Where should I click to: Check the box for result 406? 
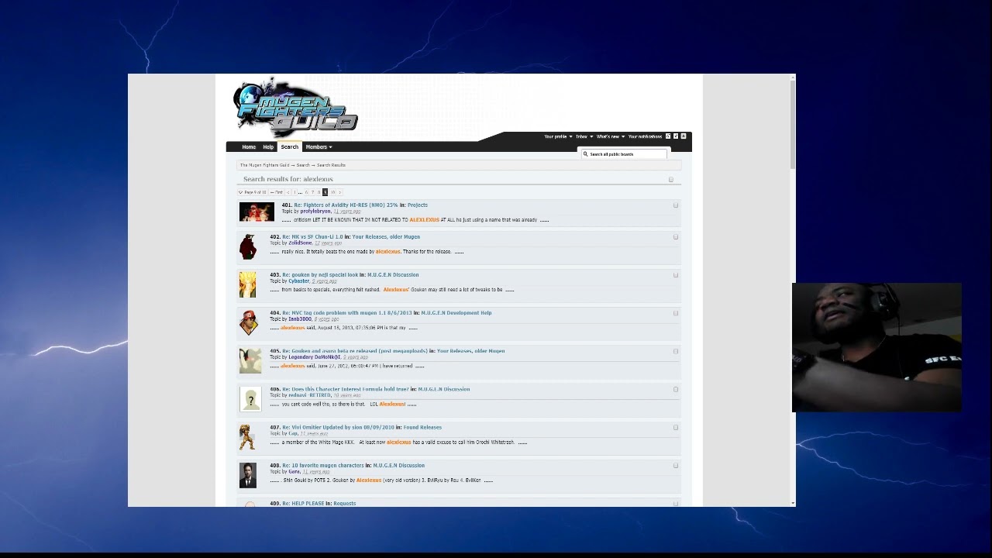tap(676, 389)
